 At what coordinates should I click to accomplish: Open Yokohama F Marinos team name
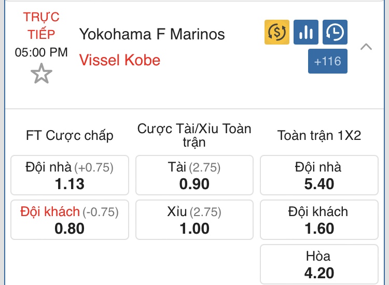[x=152, y=34]
